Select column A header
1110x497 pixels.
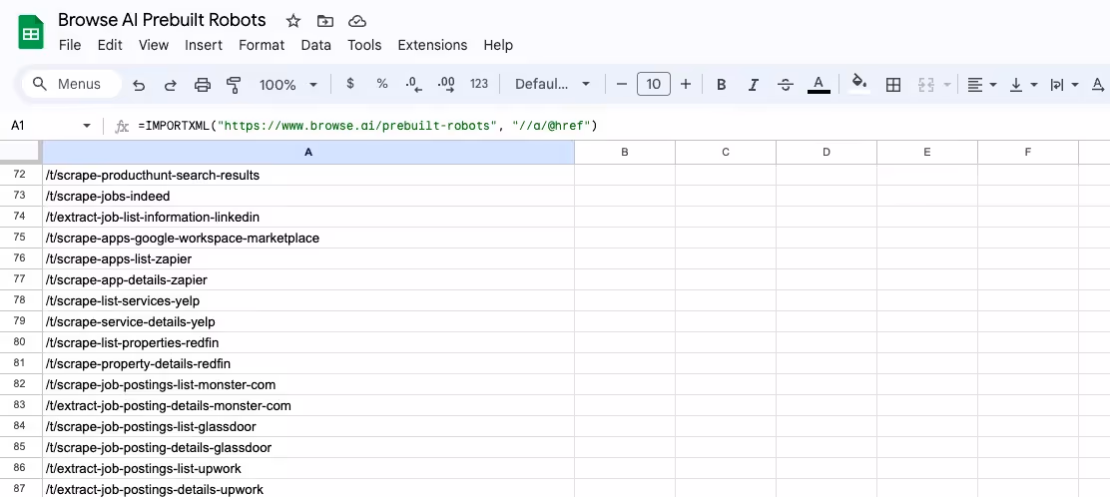click(307, 152)
